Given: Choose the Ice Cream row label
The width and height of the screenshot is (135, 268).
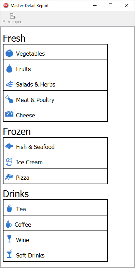Looking at the screenshot, I should (29, 162).
